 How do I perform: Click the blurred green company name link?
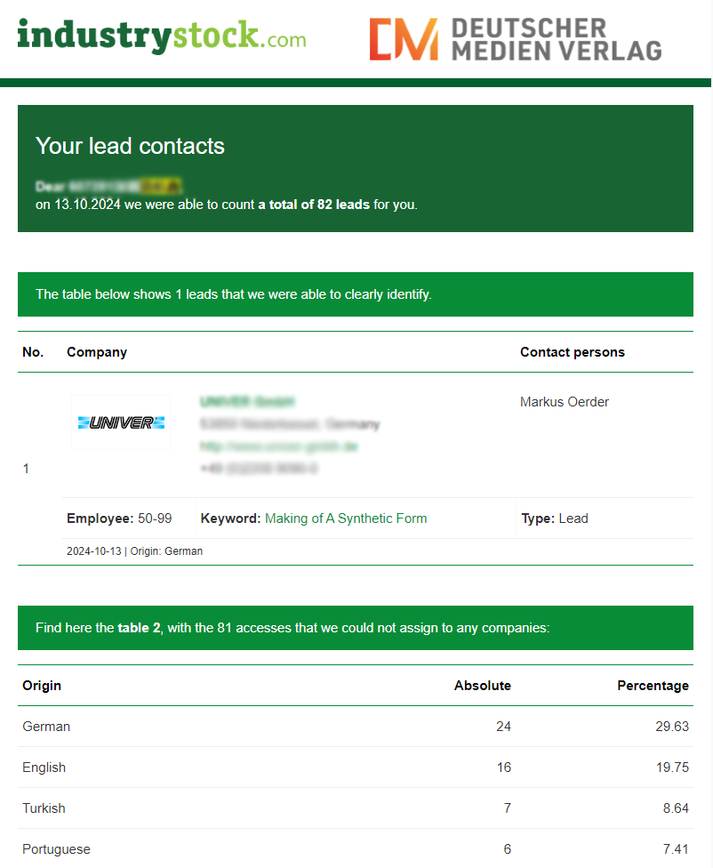coord(247,402)
